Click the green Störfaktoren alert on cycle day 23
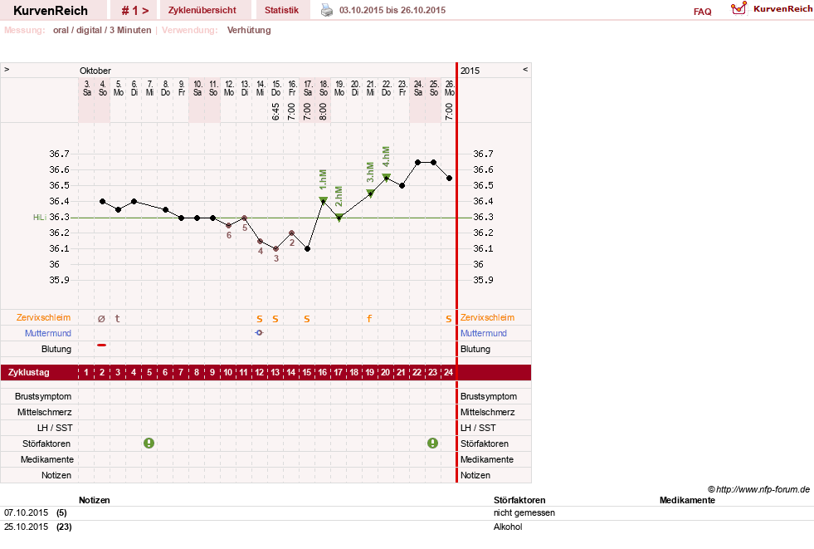814x549 pixels. (432, 443)
